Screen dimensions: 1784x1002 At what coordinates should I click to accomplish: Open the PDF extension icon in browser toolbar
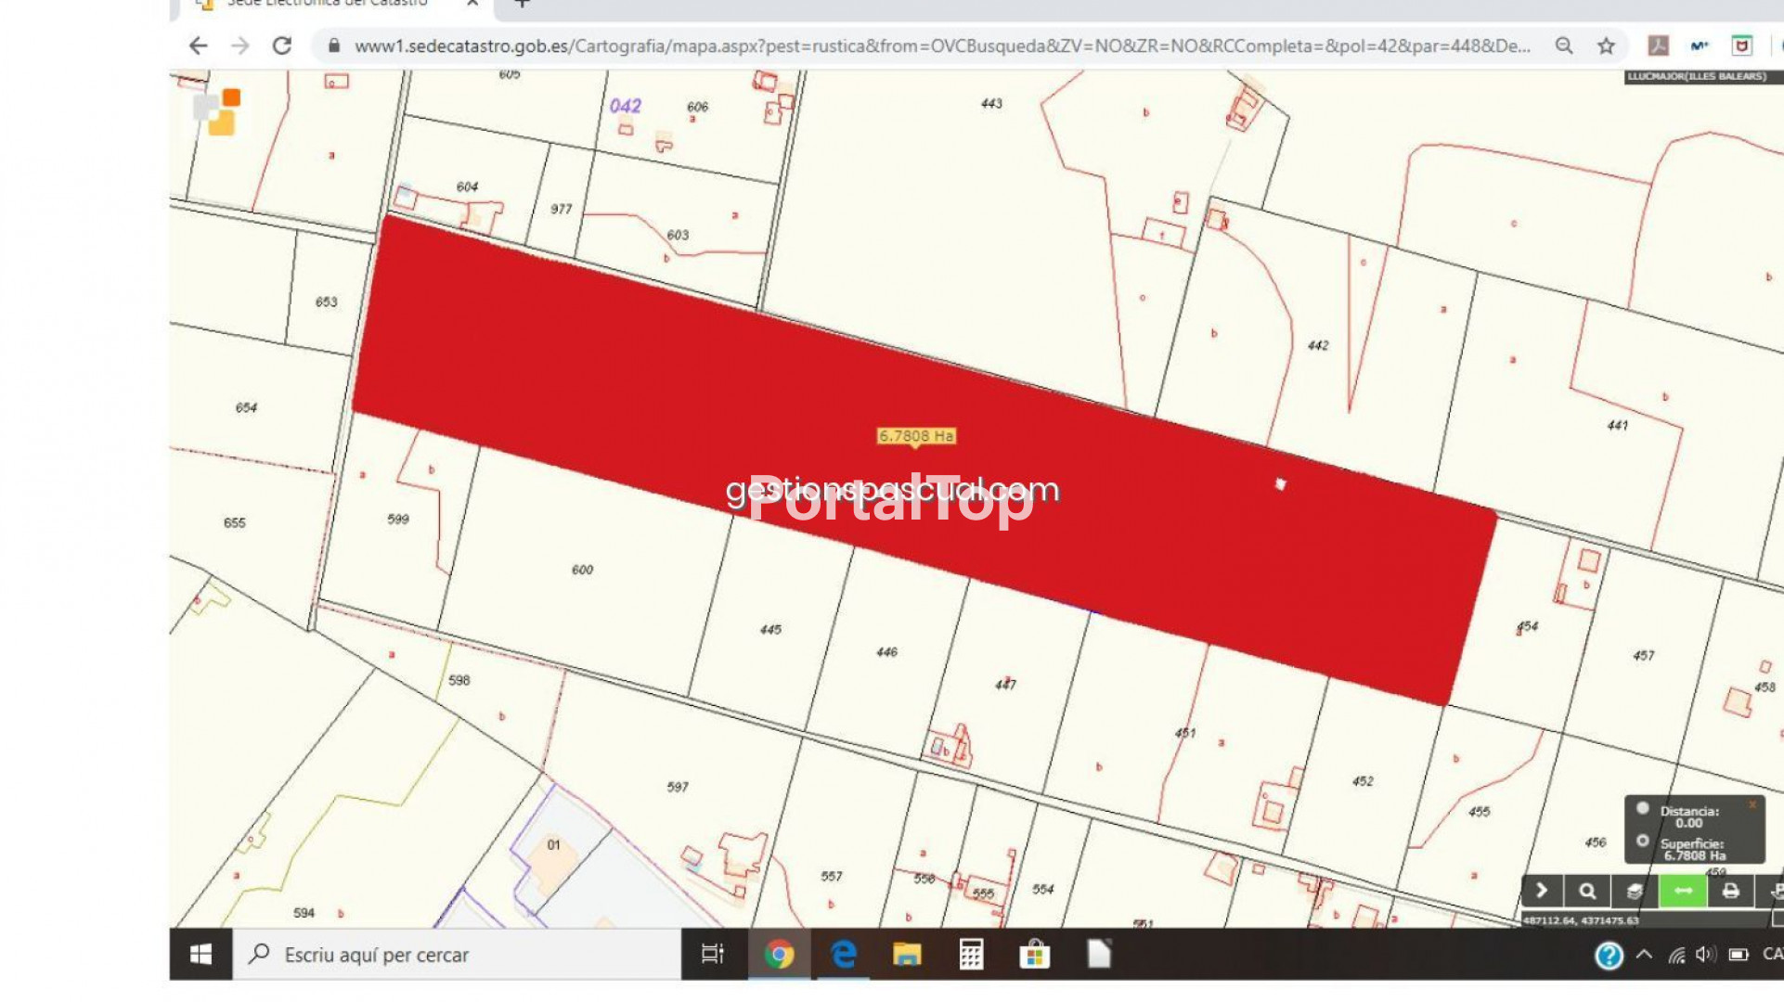tap(1658, 45)
